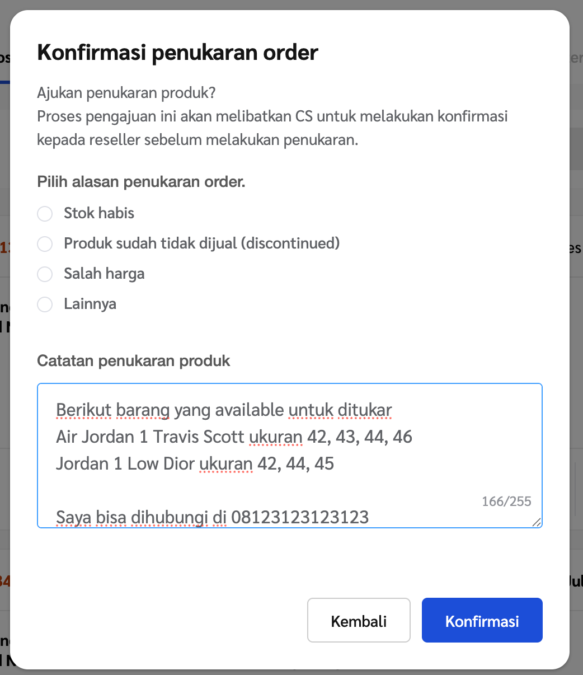Click the "Pilih alasan penukaran order." heading
Screen dimensions: 583x675
point(141,182)
